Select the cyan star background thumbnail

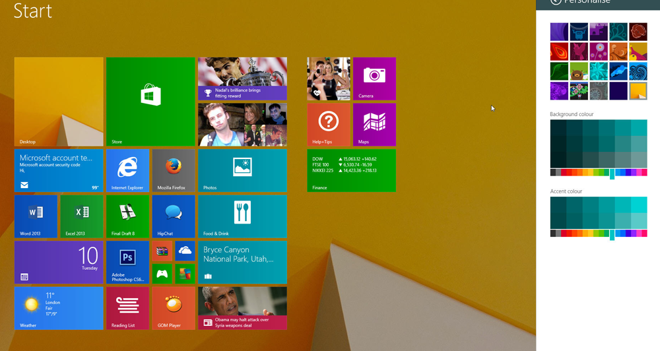pos(599,71)
